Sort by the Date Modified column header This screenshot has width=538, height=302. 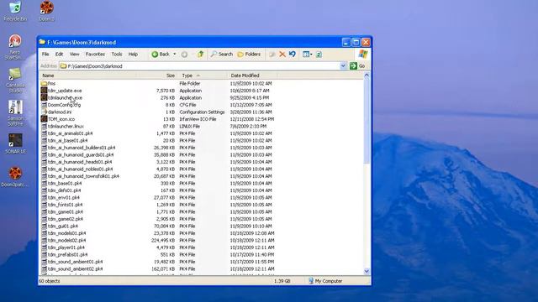coord(252,75)
